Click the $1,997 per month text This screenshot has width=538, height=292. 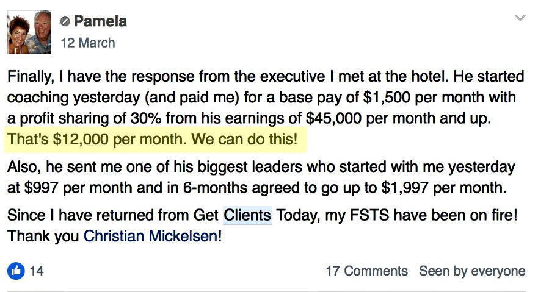tap(443, 188)
